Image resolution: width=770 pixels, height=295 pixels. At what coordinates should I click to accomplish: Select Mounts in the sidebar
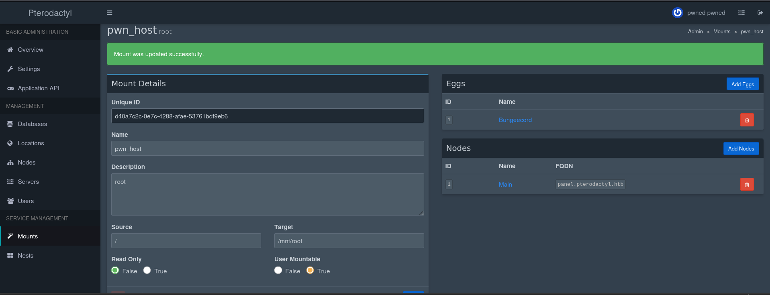click(50, 236)
